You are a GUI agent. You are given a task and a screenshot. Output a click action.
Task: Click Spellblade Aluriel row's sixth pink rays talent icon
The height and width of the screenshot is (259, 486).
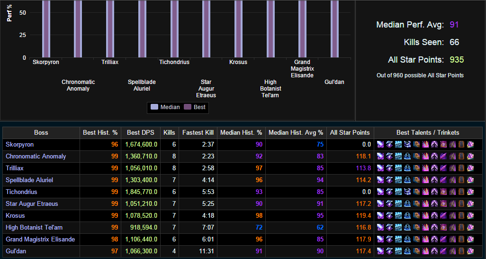[425, 180]
